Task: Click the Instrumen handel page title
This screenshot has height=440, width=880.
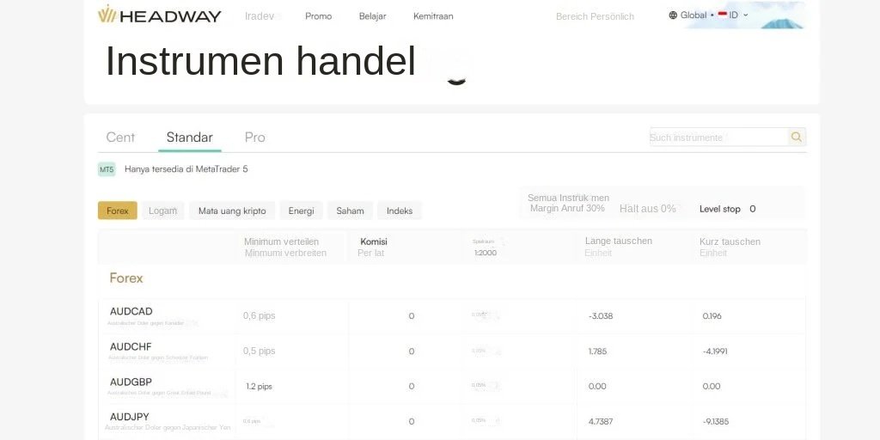Action: click(x=260, y=61)
